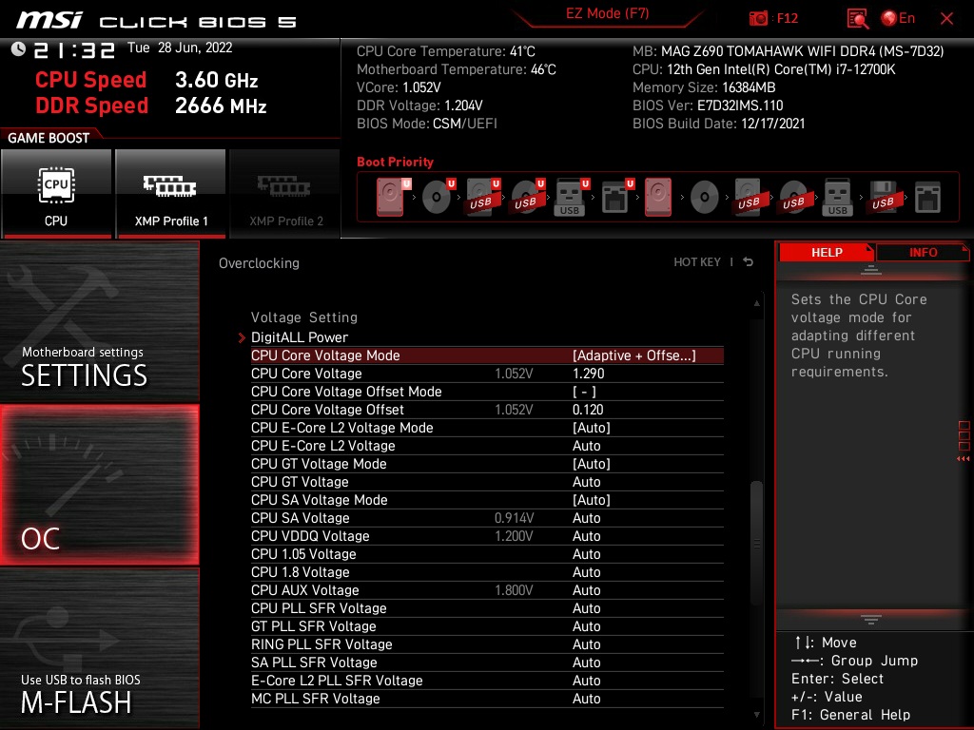This screenshot has height=730, width=974.
Task: Switch to the INFO tab
Action: pyautogui.click(x=923, y=252)
